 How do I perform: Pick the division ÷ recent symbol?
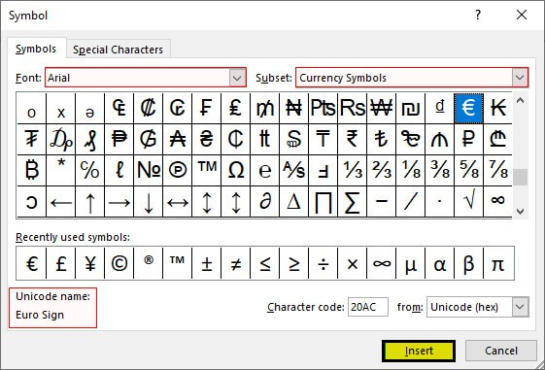coord(323,263)
